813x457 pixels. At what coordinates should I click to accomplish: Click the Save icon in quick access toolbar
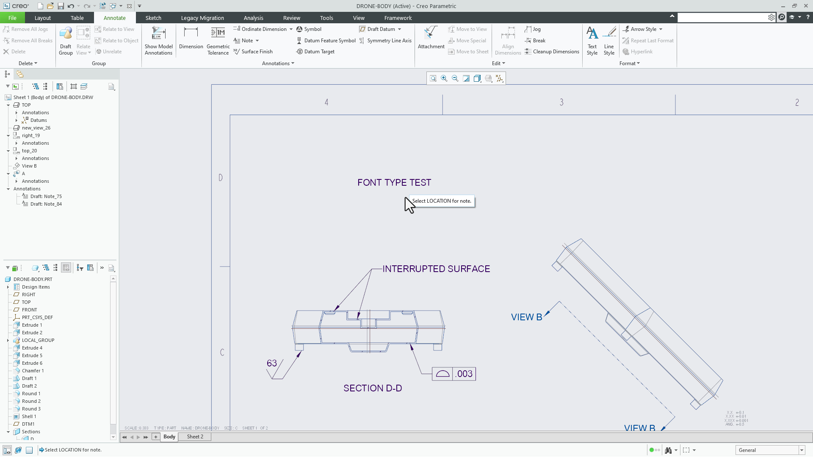click(61, 6)
